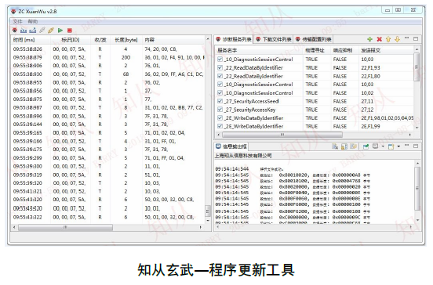Click the FALSE cell in the _27_SecurityAccessKey row

pyautogui.click(x=340, y=110)
